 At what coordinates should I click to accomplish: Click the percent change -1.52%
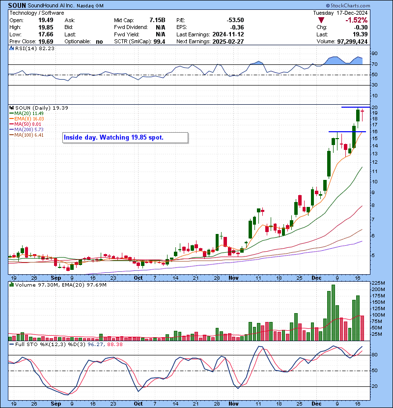pyautogui.click(x=356, y=20)
